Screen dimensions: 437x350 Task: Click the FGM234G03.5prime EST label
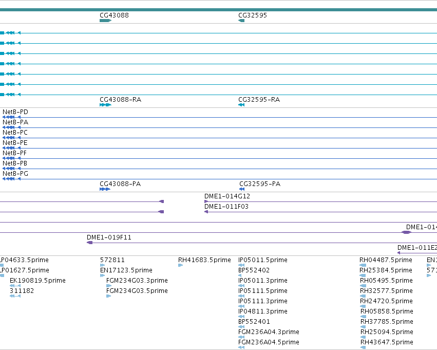tap(137, 291)
